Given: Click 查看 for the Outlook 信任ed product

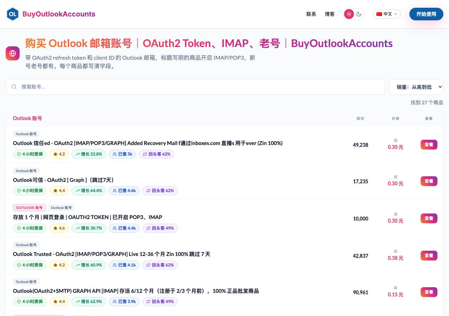Looking at the screenshot, I should tap(429, 145).
